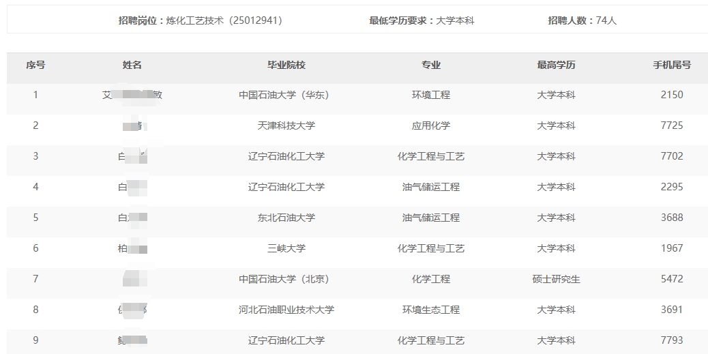This screenshot has height=354, width=708.
Task: Select phone tail number 5472
Action: (x=672, y=279)
